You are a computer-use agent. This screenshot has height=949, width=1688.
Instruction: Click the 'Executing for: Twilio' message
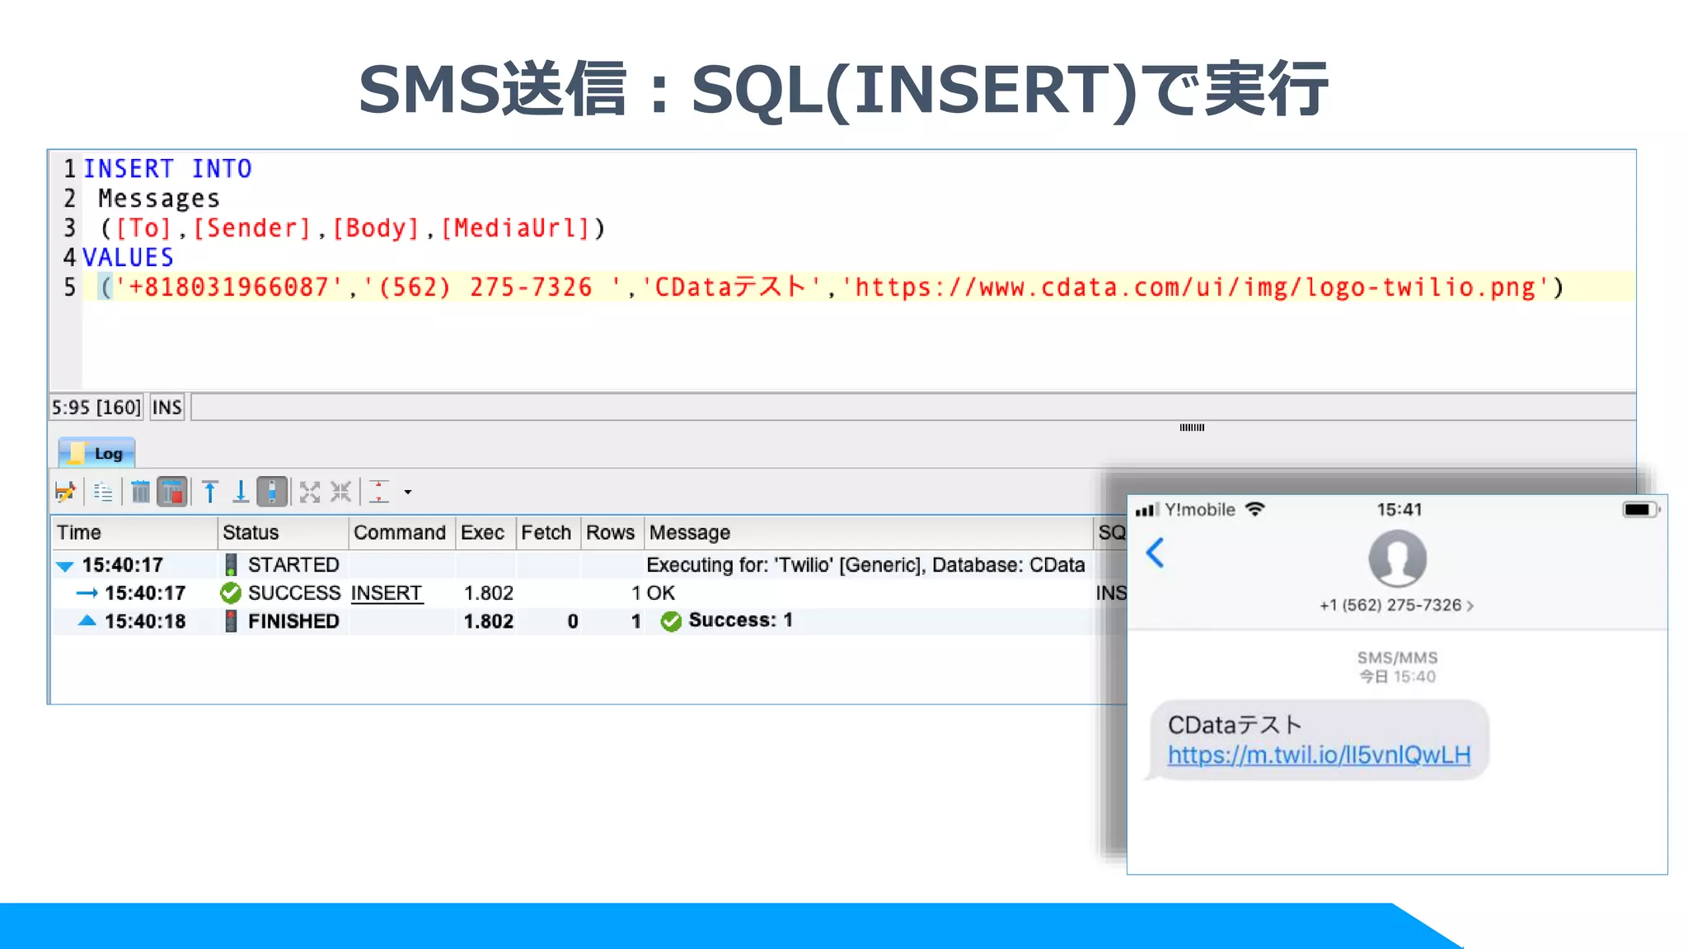pyautogui.click(x=865, y=565)
